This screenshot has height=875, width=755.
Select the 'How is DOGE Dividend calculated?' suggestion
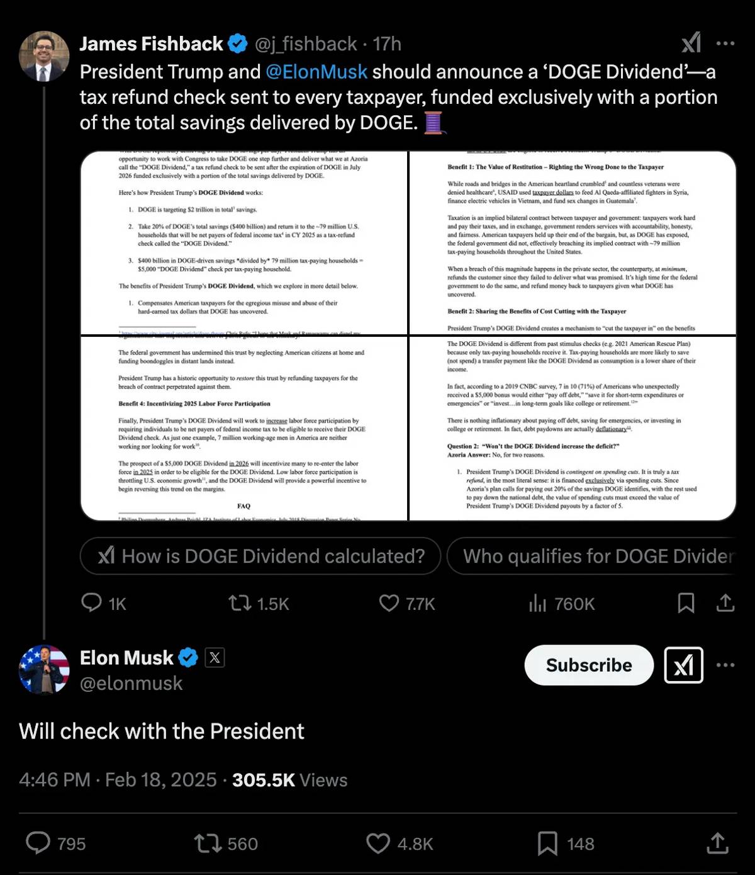260,556
